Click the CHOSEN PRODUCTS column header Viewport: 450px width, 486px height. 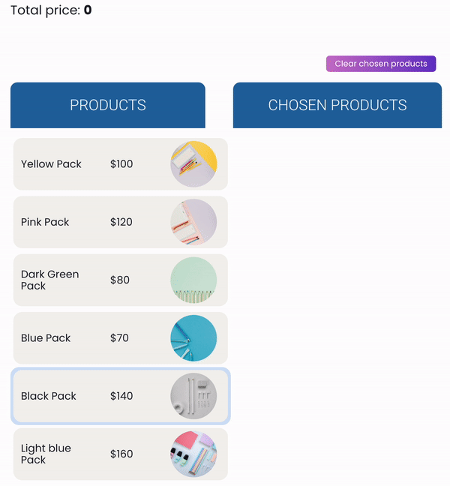[x=337, y=105]
